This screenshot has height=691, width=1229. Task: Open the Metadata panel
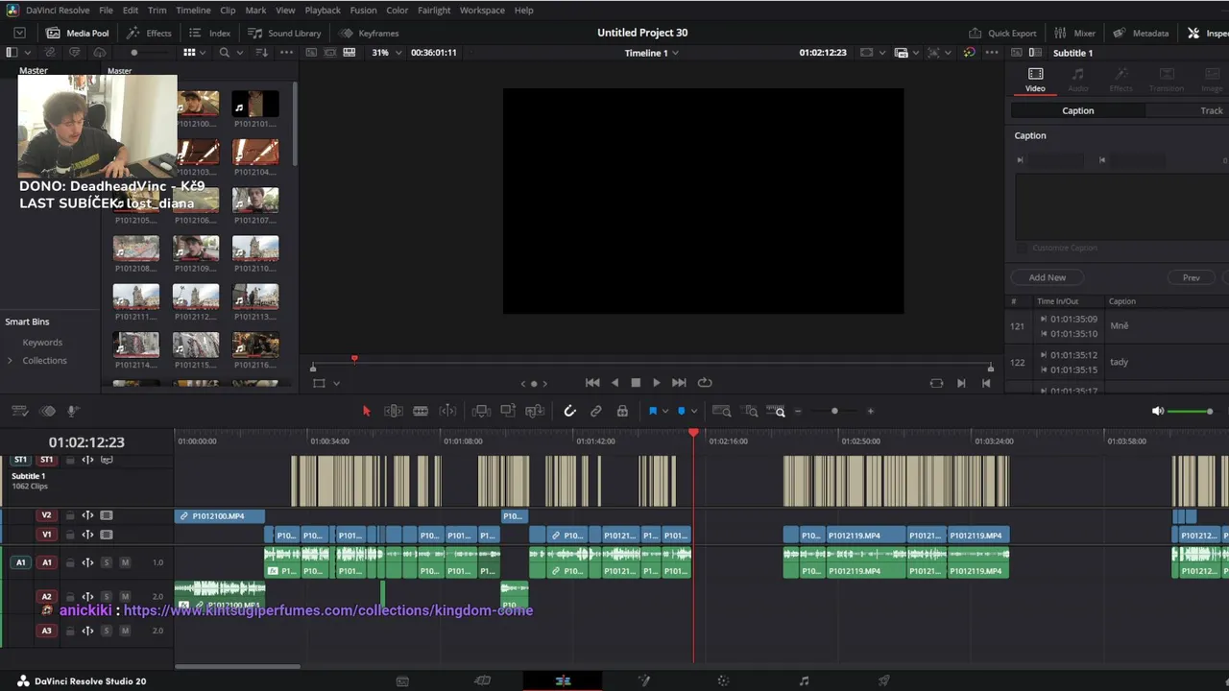1141,33
